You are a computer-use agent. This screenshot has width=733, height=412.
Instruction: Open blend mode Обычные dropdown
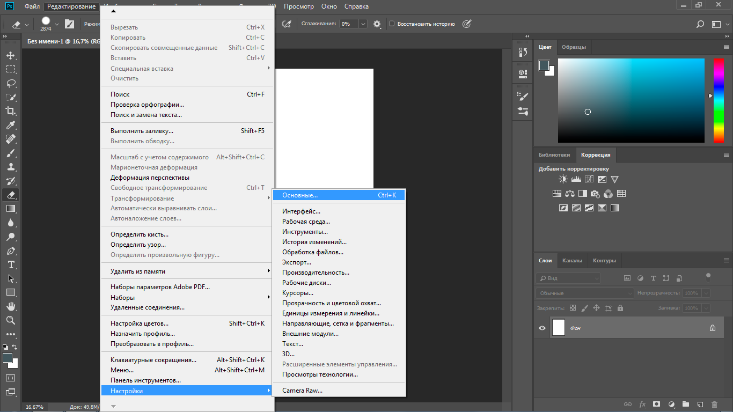585,293
